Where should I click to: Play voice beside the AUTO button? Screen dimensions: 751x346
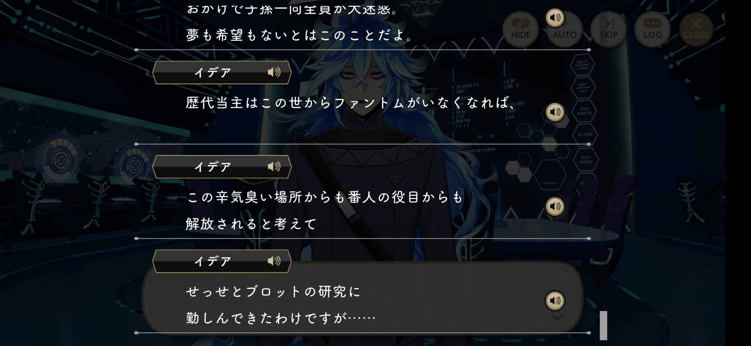click(555, 18)
